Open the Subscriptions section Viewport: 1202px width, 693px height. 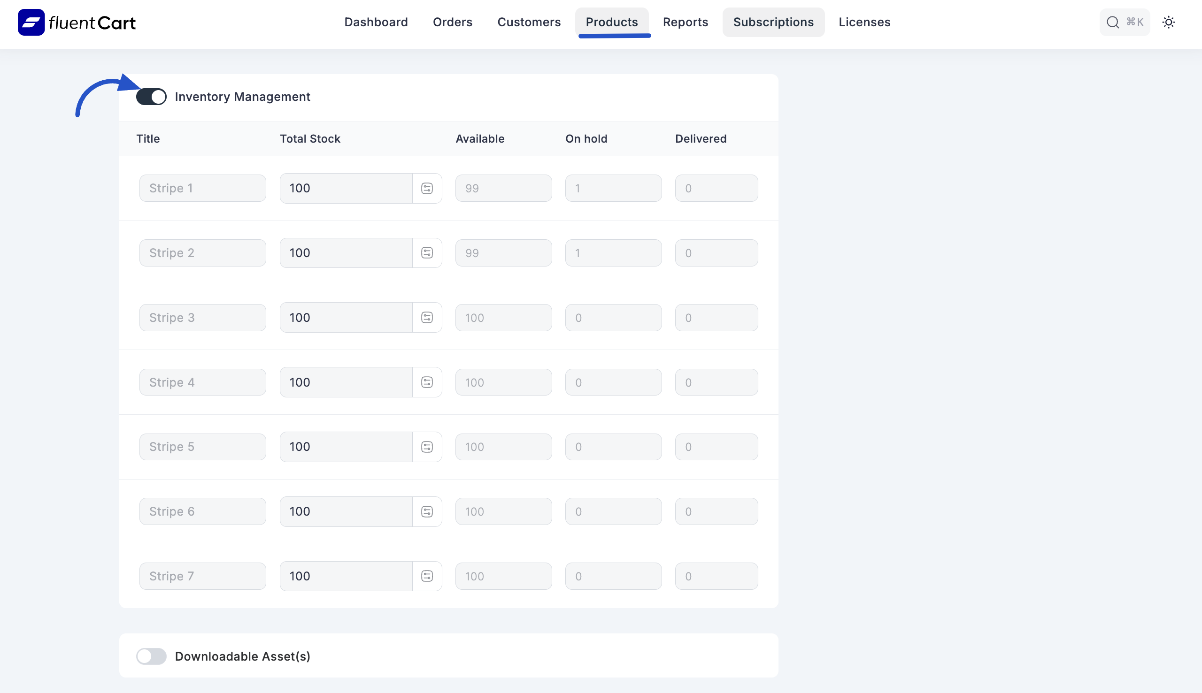coord(772,22)
